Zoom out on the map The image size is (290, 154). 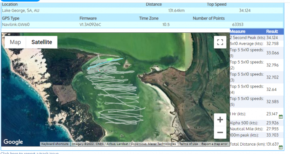point(220,132)
